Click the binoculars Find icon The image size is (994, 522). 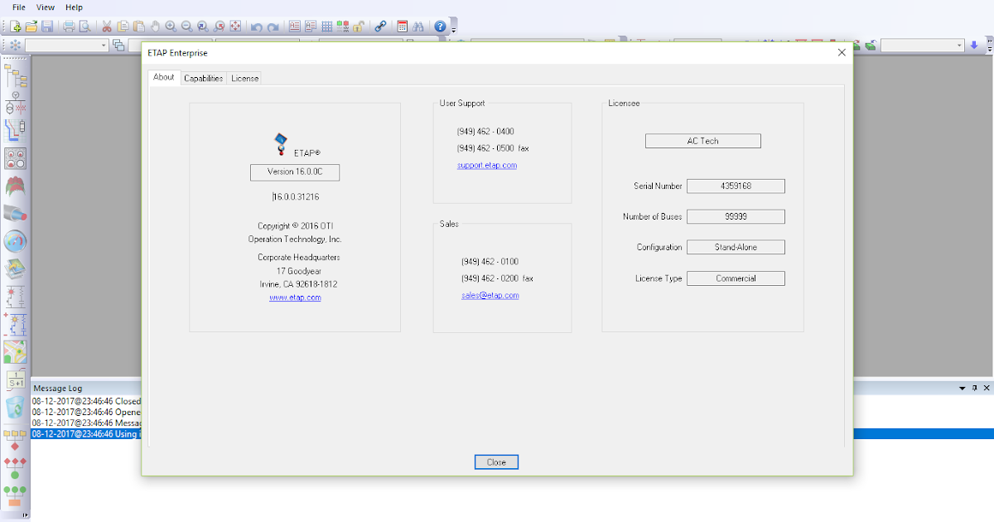click(418, 27)
